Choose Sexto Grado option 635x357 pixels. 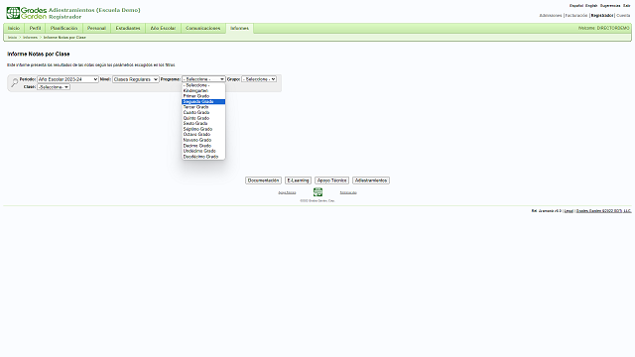pos(203,123)
